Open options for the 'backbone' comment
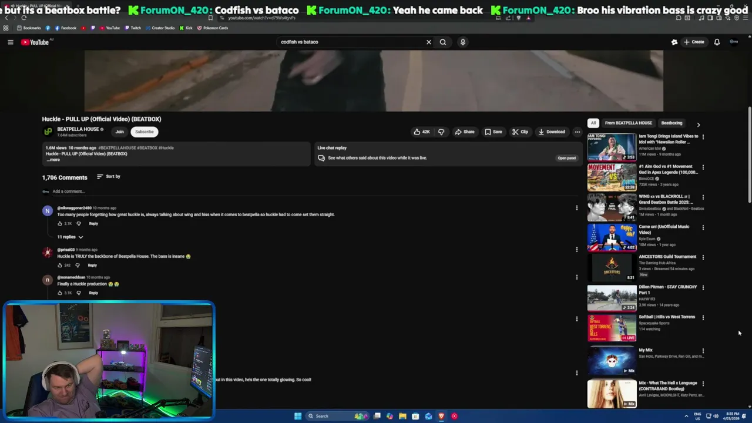Viewport: 752px width, 423px height. coord(576,249)
